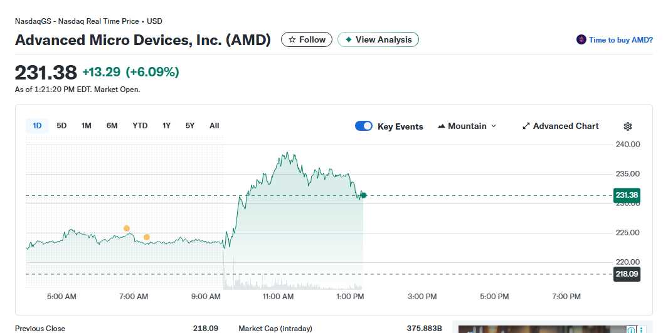
Task: Click the NasdaqGS real time price text
Action: tap(88, 21)
